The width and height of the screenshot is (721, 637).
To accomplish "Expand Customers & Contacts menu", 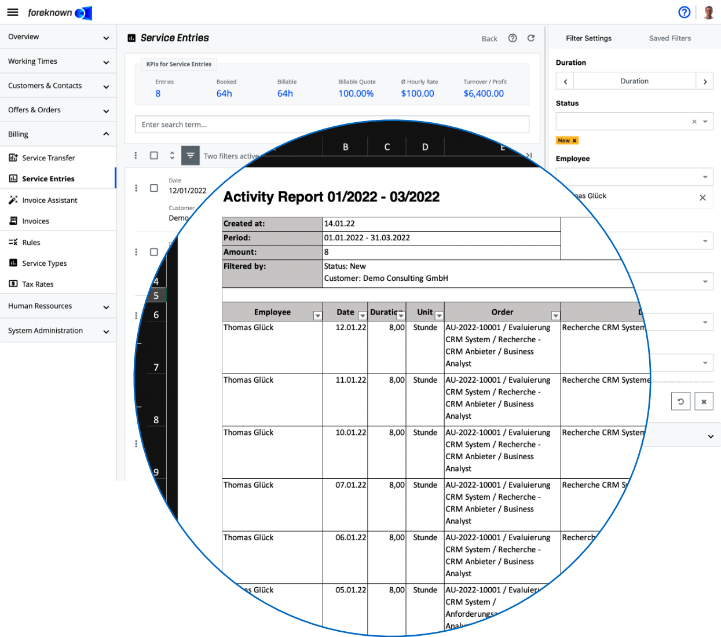I will 58,86.
